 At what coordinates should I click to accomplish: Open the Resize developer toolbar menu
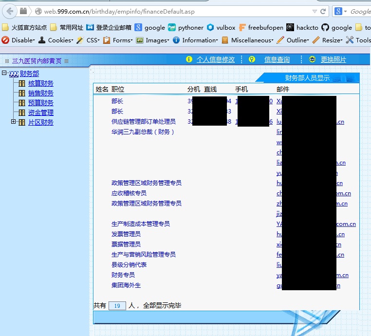pos(327,40)
